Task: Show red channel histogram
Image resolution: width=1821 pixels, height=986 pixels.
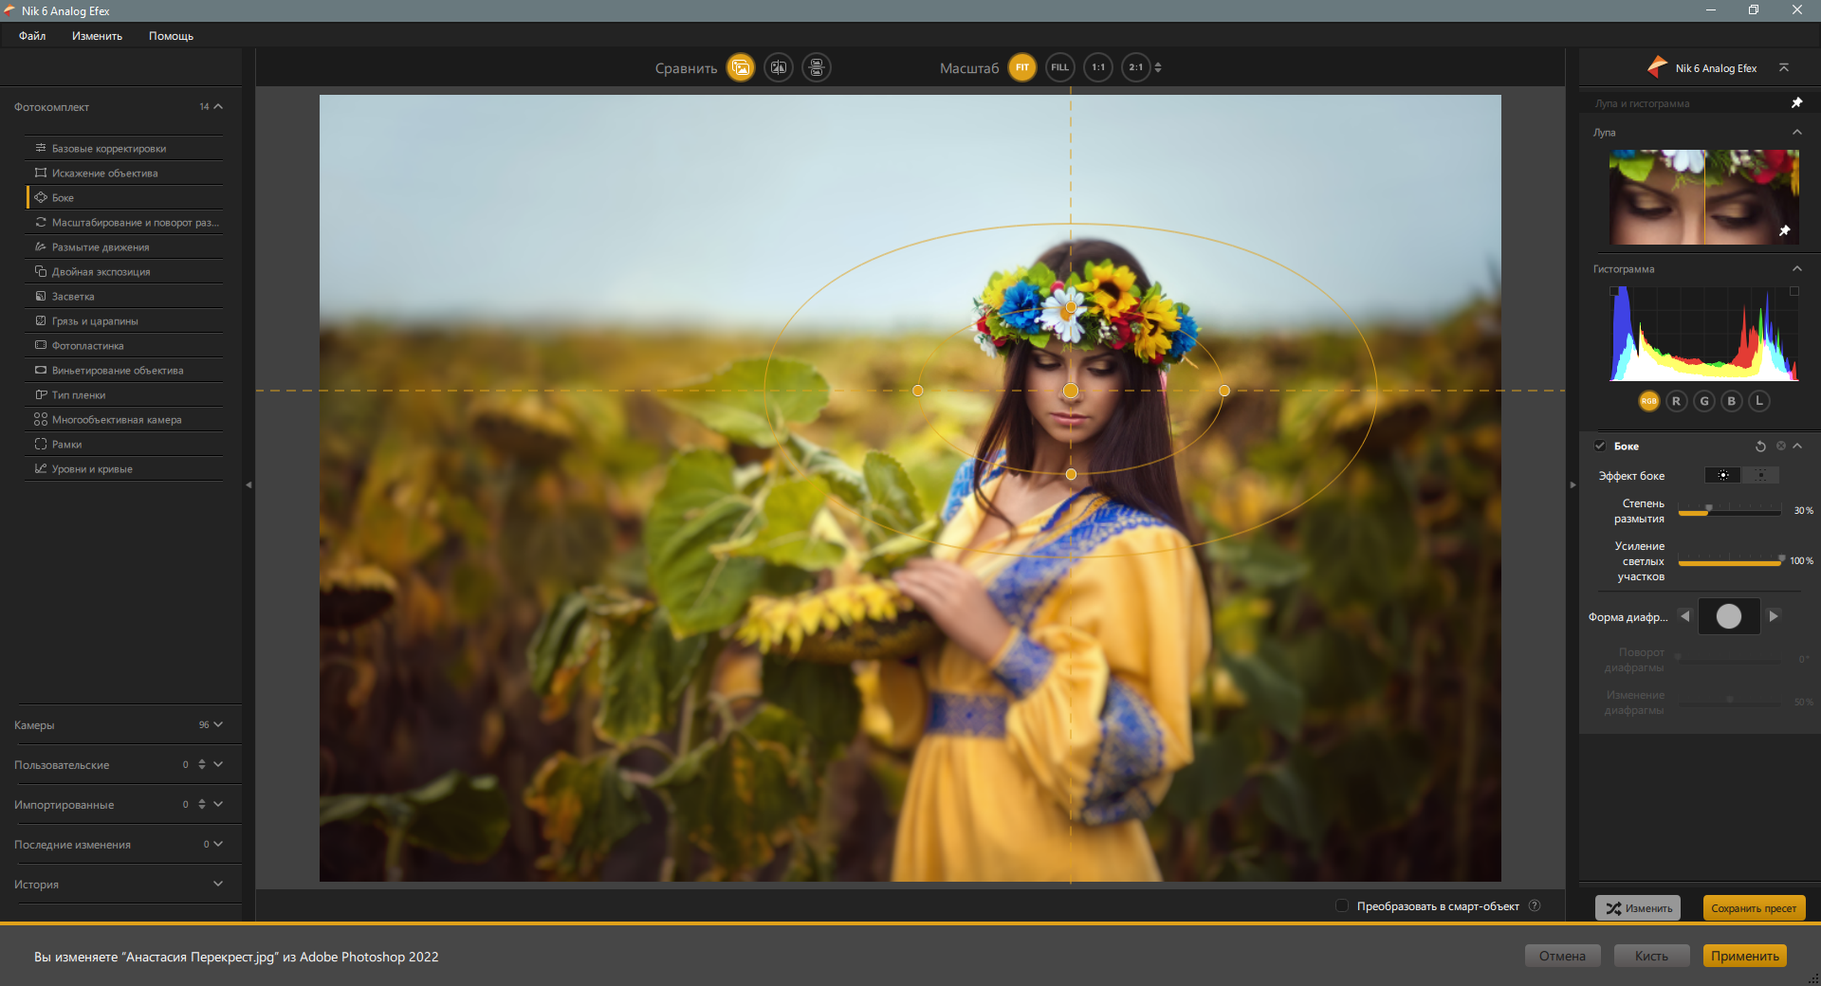Action: 1677,401
